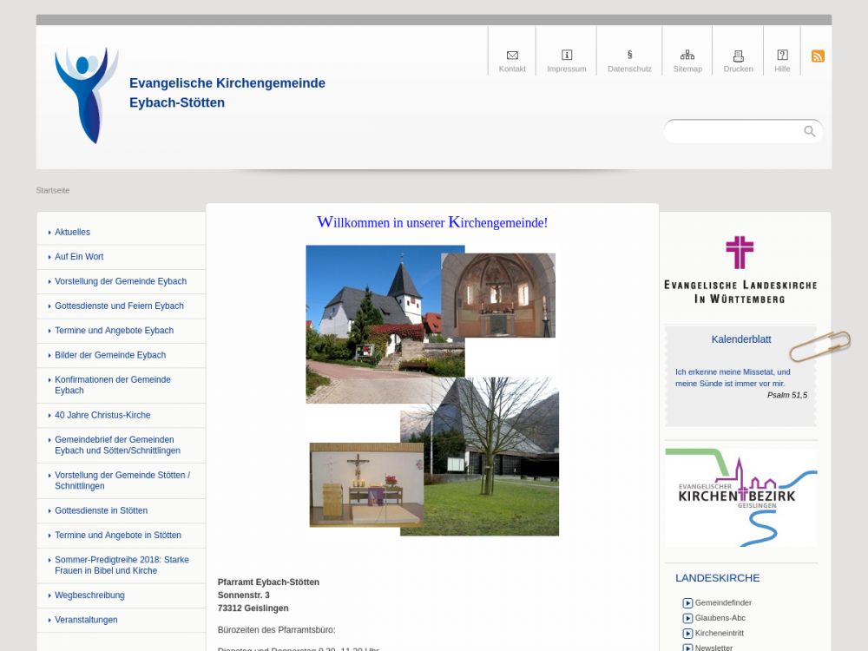Type in the search input field
This screenshot has height=651, width=868.
point(733,131)
